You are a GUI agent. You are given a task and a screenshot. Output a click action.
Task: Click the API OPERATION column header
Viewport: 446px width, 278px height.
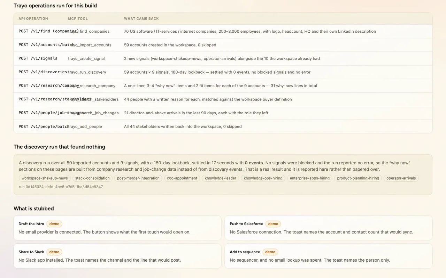(33, 19)
